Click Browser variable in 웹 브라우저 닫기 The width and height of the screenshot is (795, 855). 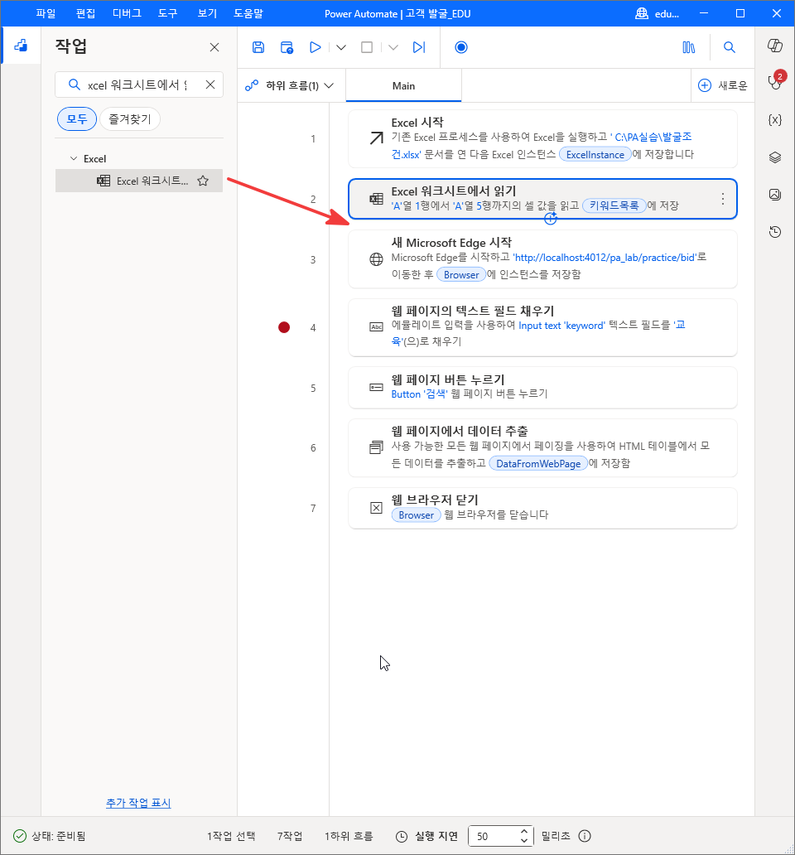[x=417, y=514]
